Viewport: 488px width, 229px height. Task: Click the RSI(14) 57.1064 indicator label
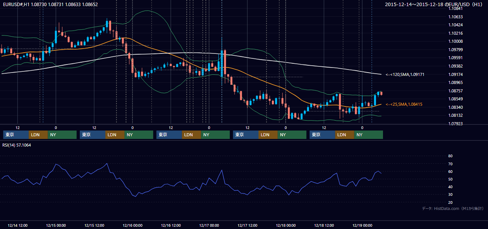tap(17, 145)
